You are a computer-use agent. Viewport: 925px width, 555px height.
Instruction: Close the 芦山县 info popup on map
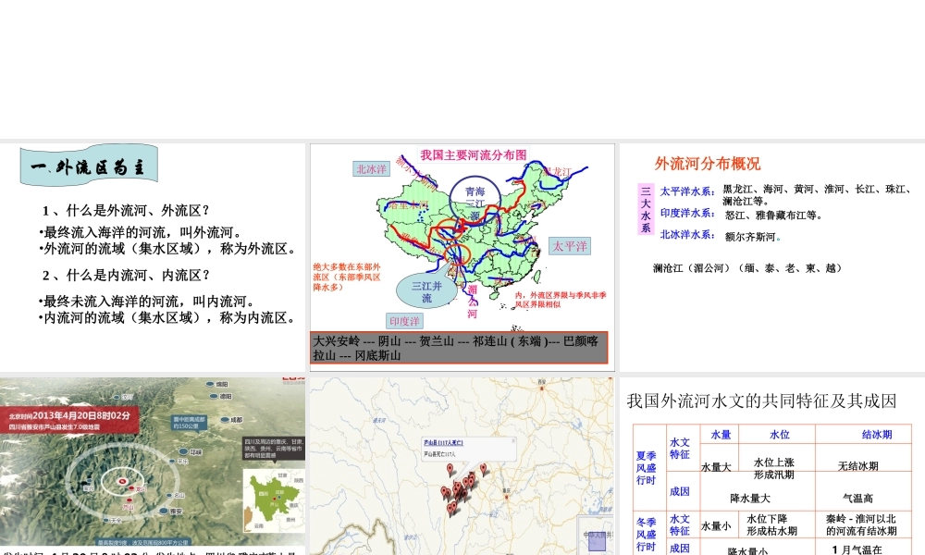[513, 440]
